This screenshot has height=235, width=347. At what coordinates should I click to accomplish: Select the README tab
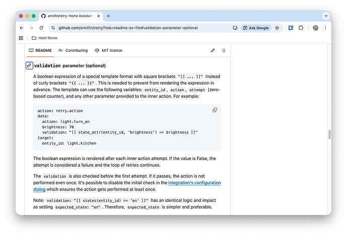40,50
